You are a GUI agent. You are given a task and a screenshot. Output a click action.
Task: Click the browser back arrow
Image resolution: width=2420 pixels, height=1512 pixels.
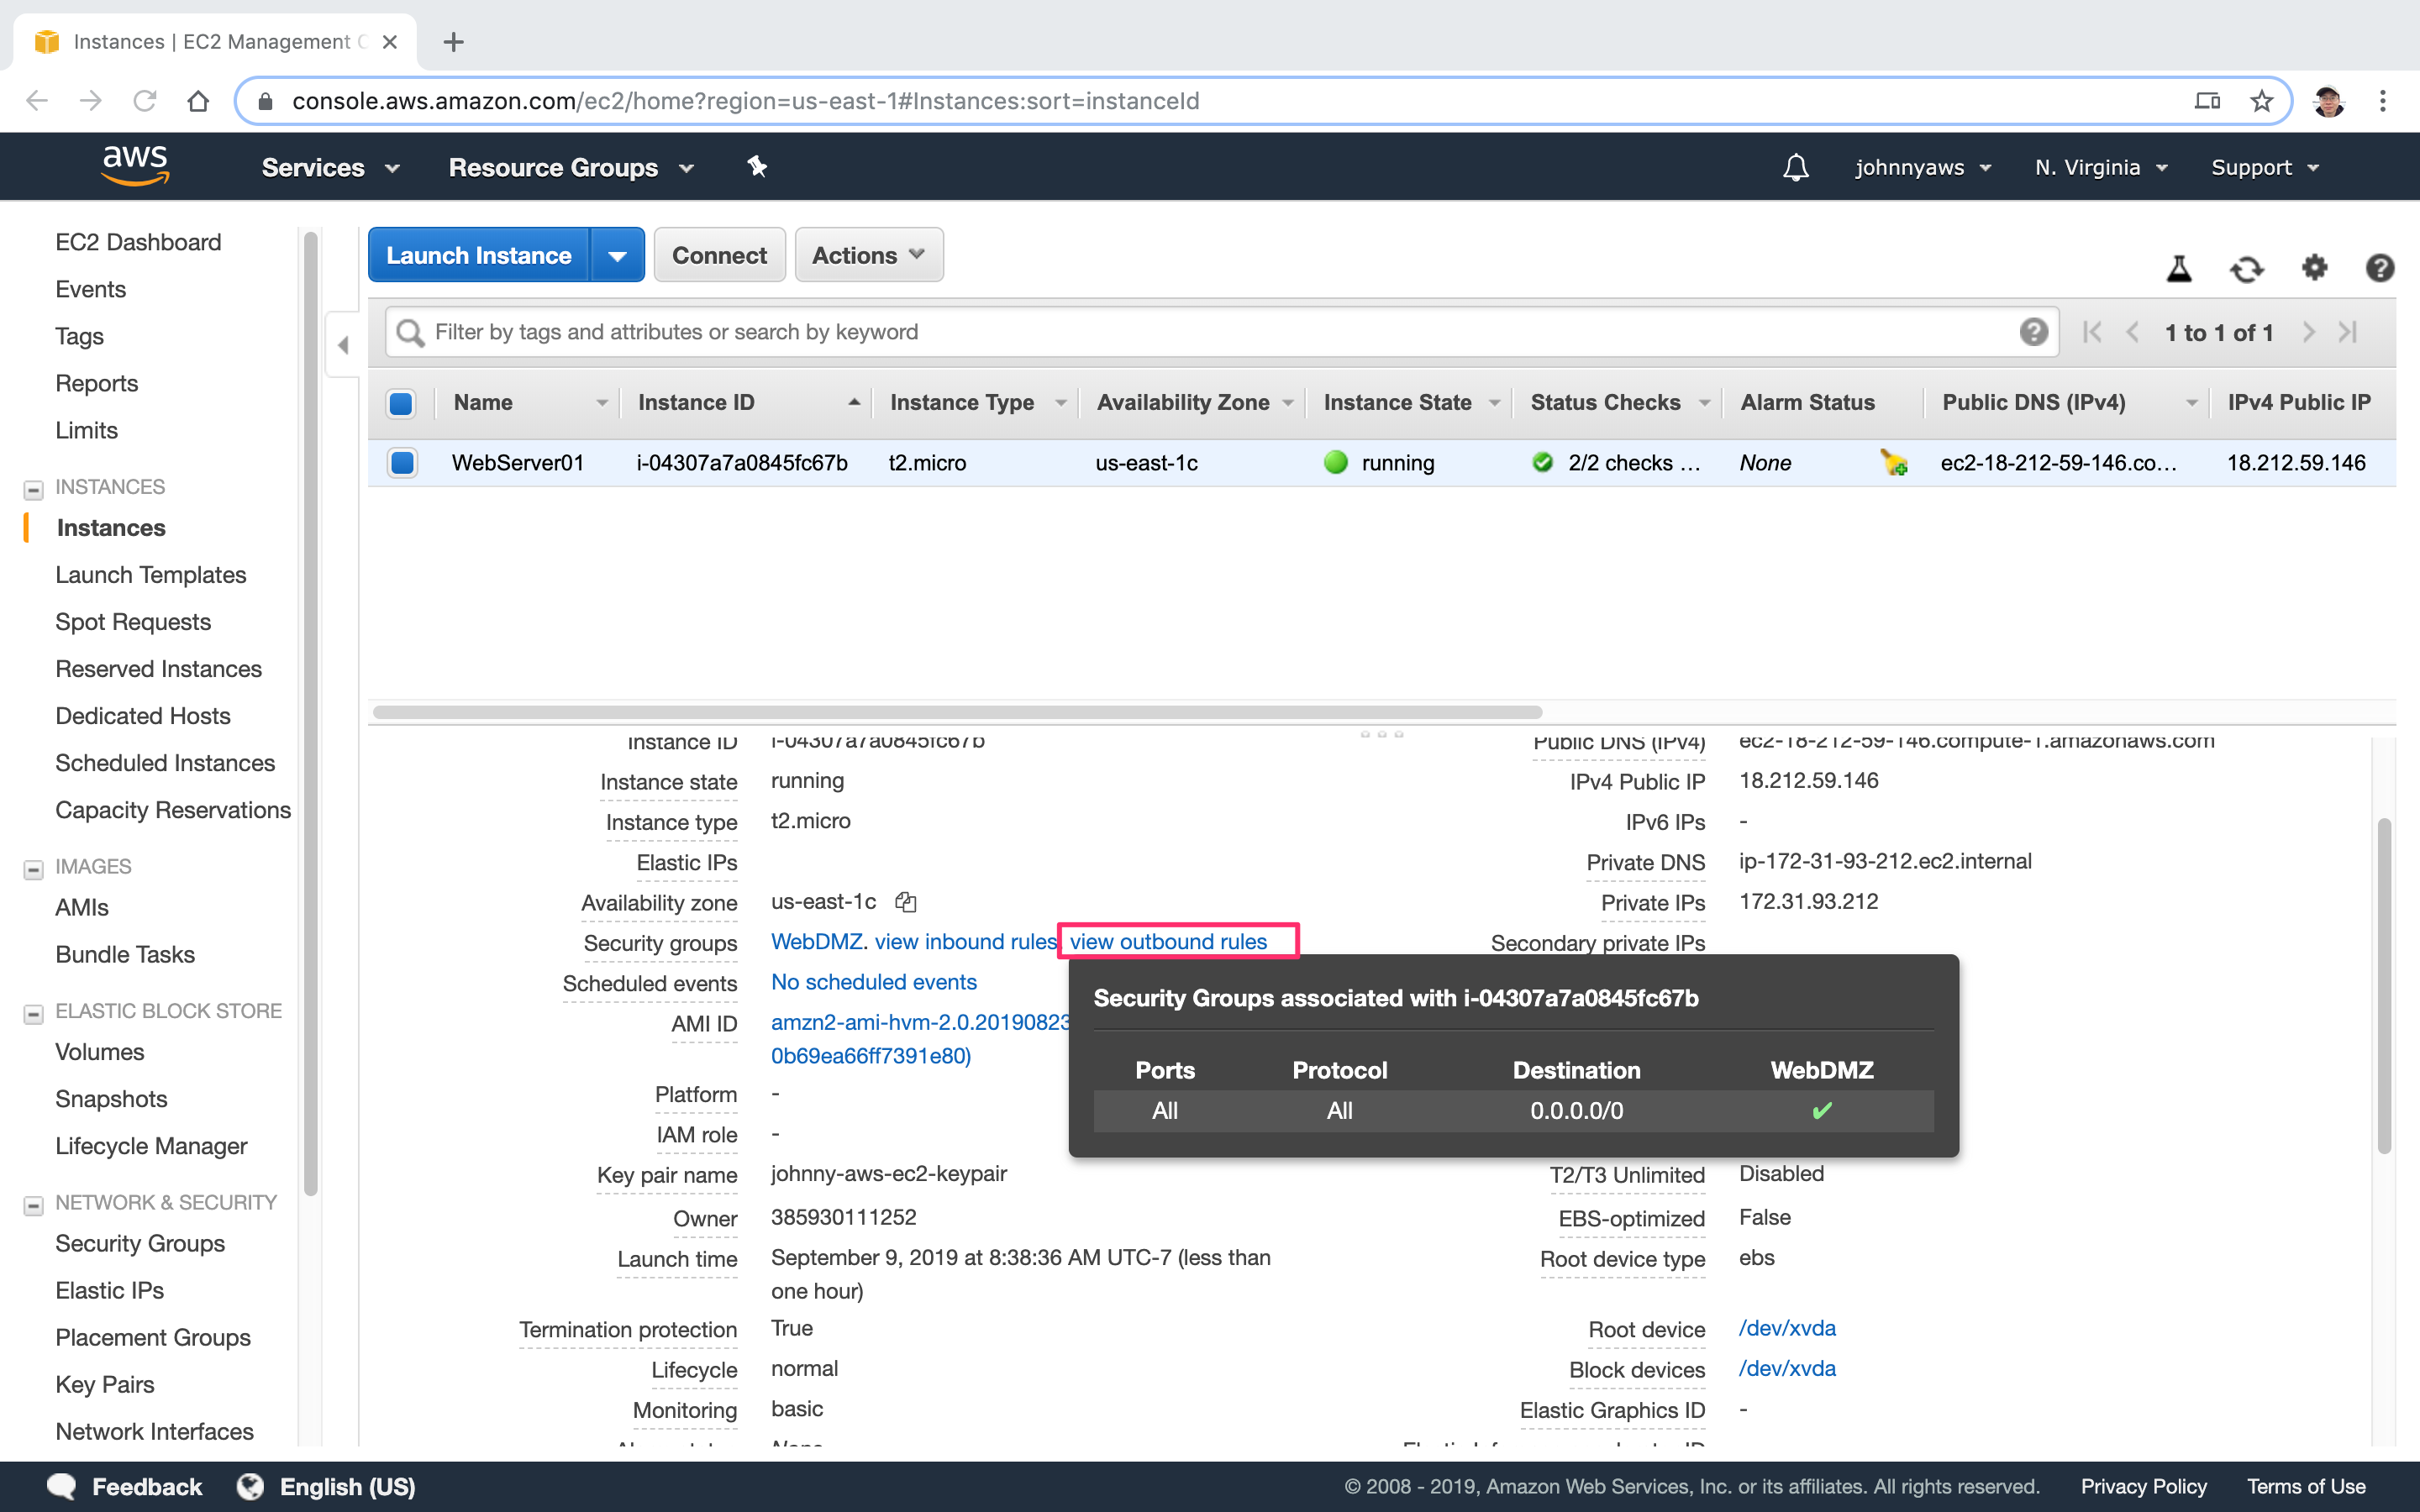[37, 101]
